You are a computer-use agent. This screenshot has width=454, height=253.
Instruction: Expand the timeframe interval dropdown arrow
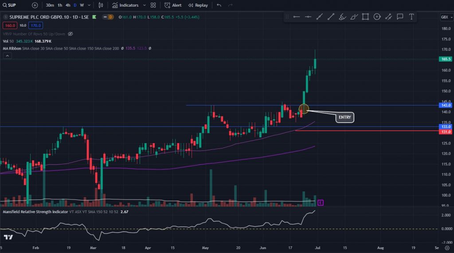point(90,5)
